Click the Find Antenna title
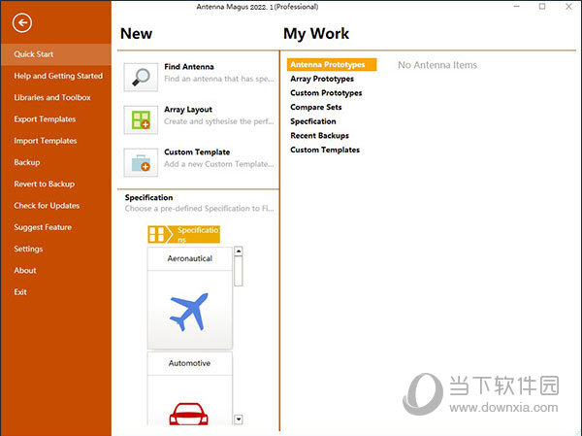 189,67
